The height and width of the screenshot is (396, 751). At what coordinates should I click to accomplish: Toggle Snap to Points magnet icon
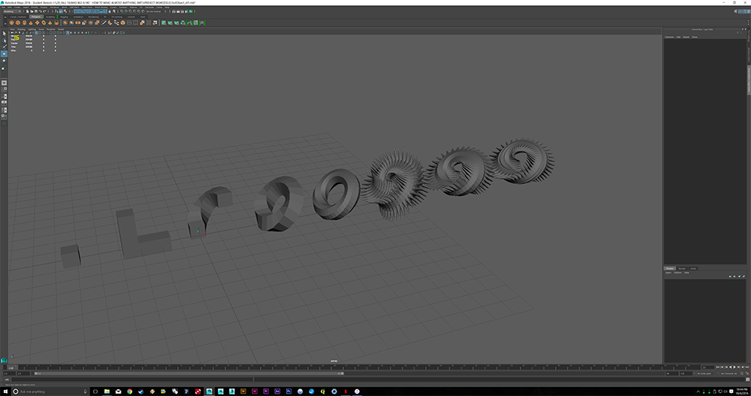(130, 11)
